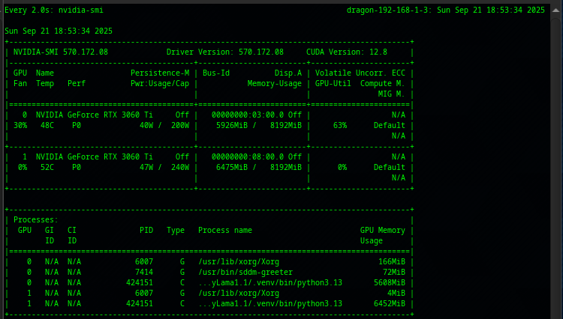
Task: Click PID '7414' in process list
Action: 144,272
